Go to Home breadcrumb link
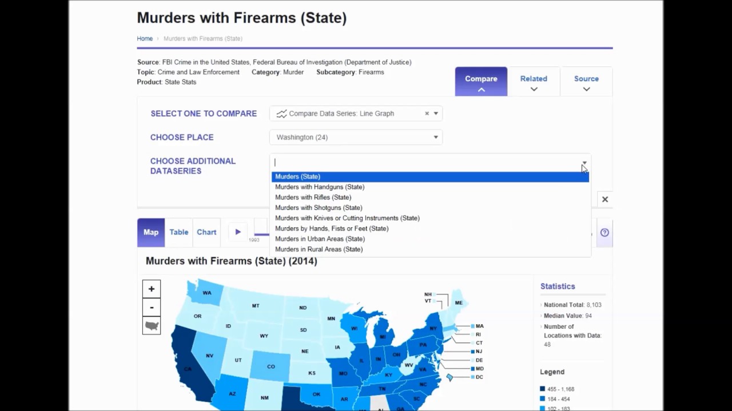 [145, 39]
